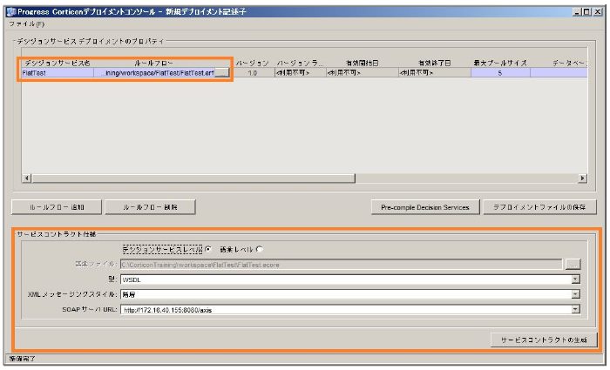Screen dimensions: 610x370
Task: Click the 有効終了日 cell in FlatTest row
Action: point(435,72)
